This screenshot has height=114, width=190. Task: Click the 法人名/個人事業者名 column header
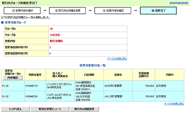[x=60, y=75]
